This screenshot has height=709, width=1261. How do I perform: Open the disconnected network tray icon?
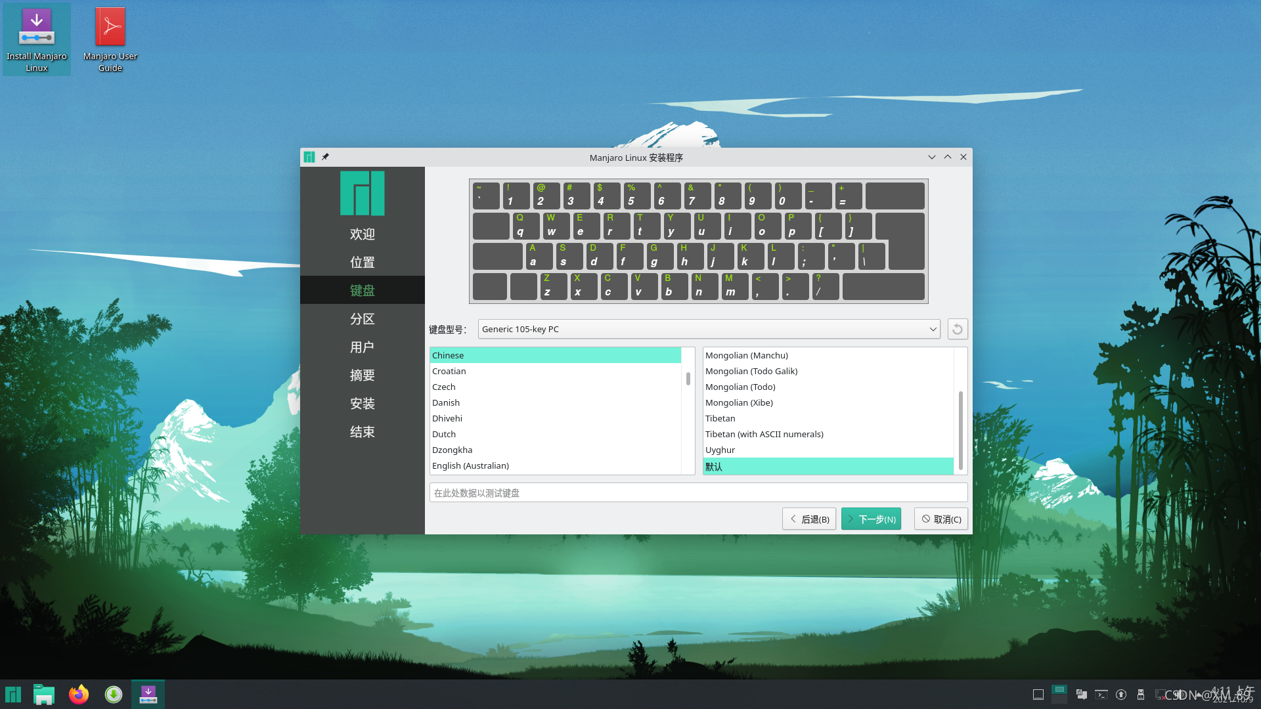(1161, 695)
